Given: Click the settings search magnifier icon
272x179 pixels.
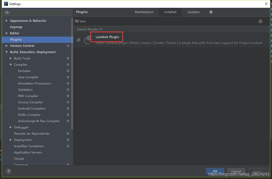Looking at the screenshot, I should (x=7, y=13).
